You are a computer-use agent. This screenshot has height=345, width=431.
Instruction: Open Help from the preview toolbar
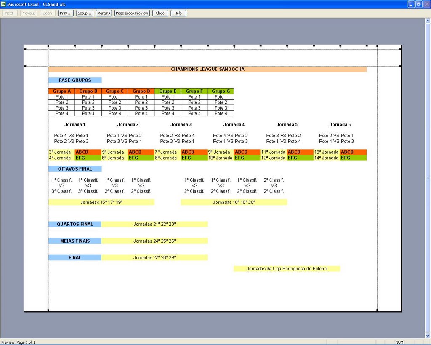pyautogui.click(x=178, y=13)
